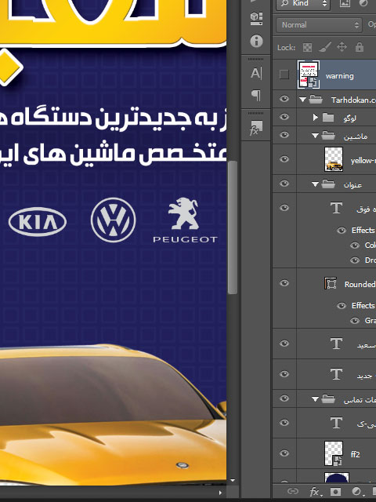Viewport: 376px width, 502px height.
Task: Select the ff2 layer name
Action: pyautogui.click(x=355, y=454)
